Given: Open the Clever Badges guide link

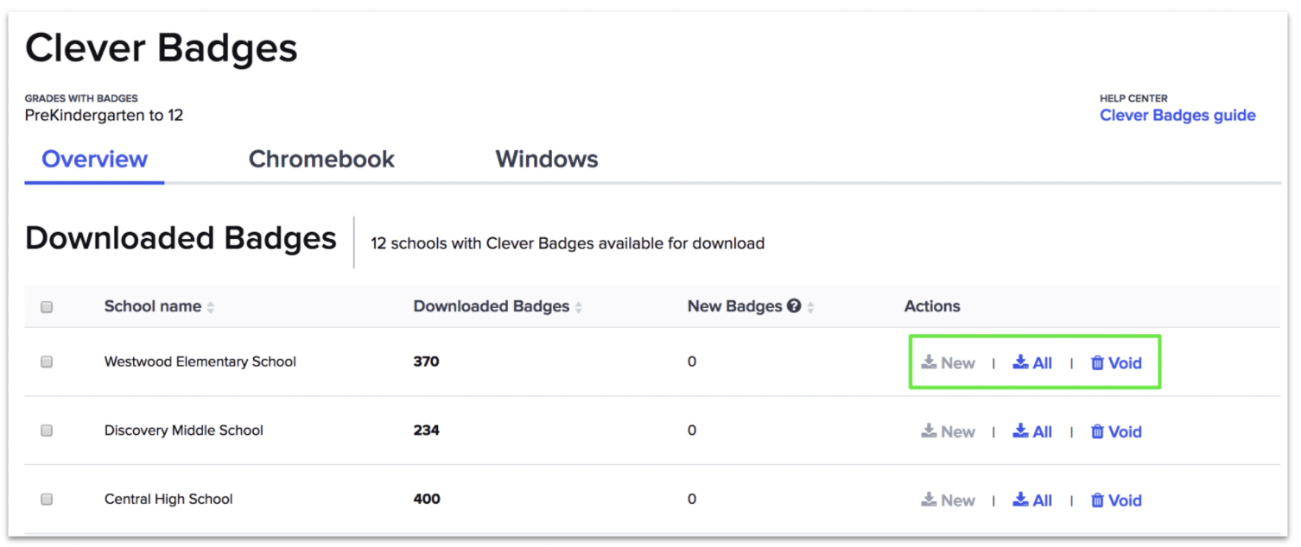Looking at the screenshot, I should pos(1177,115).
